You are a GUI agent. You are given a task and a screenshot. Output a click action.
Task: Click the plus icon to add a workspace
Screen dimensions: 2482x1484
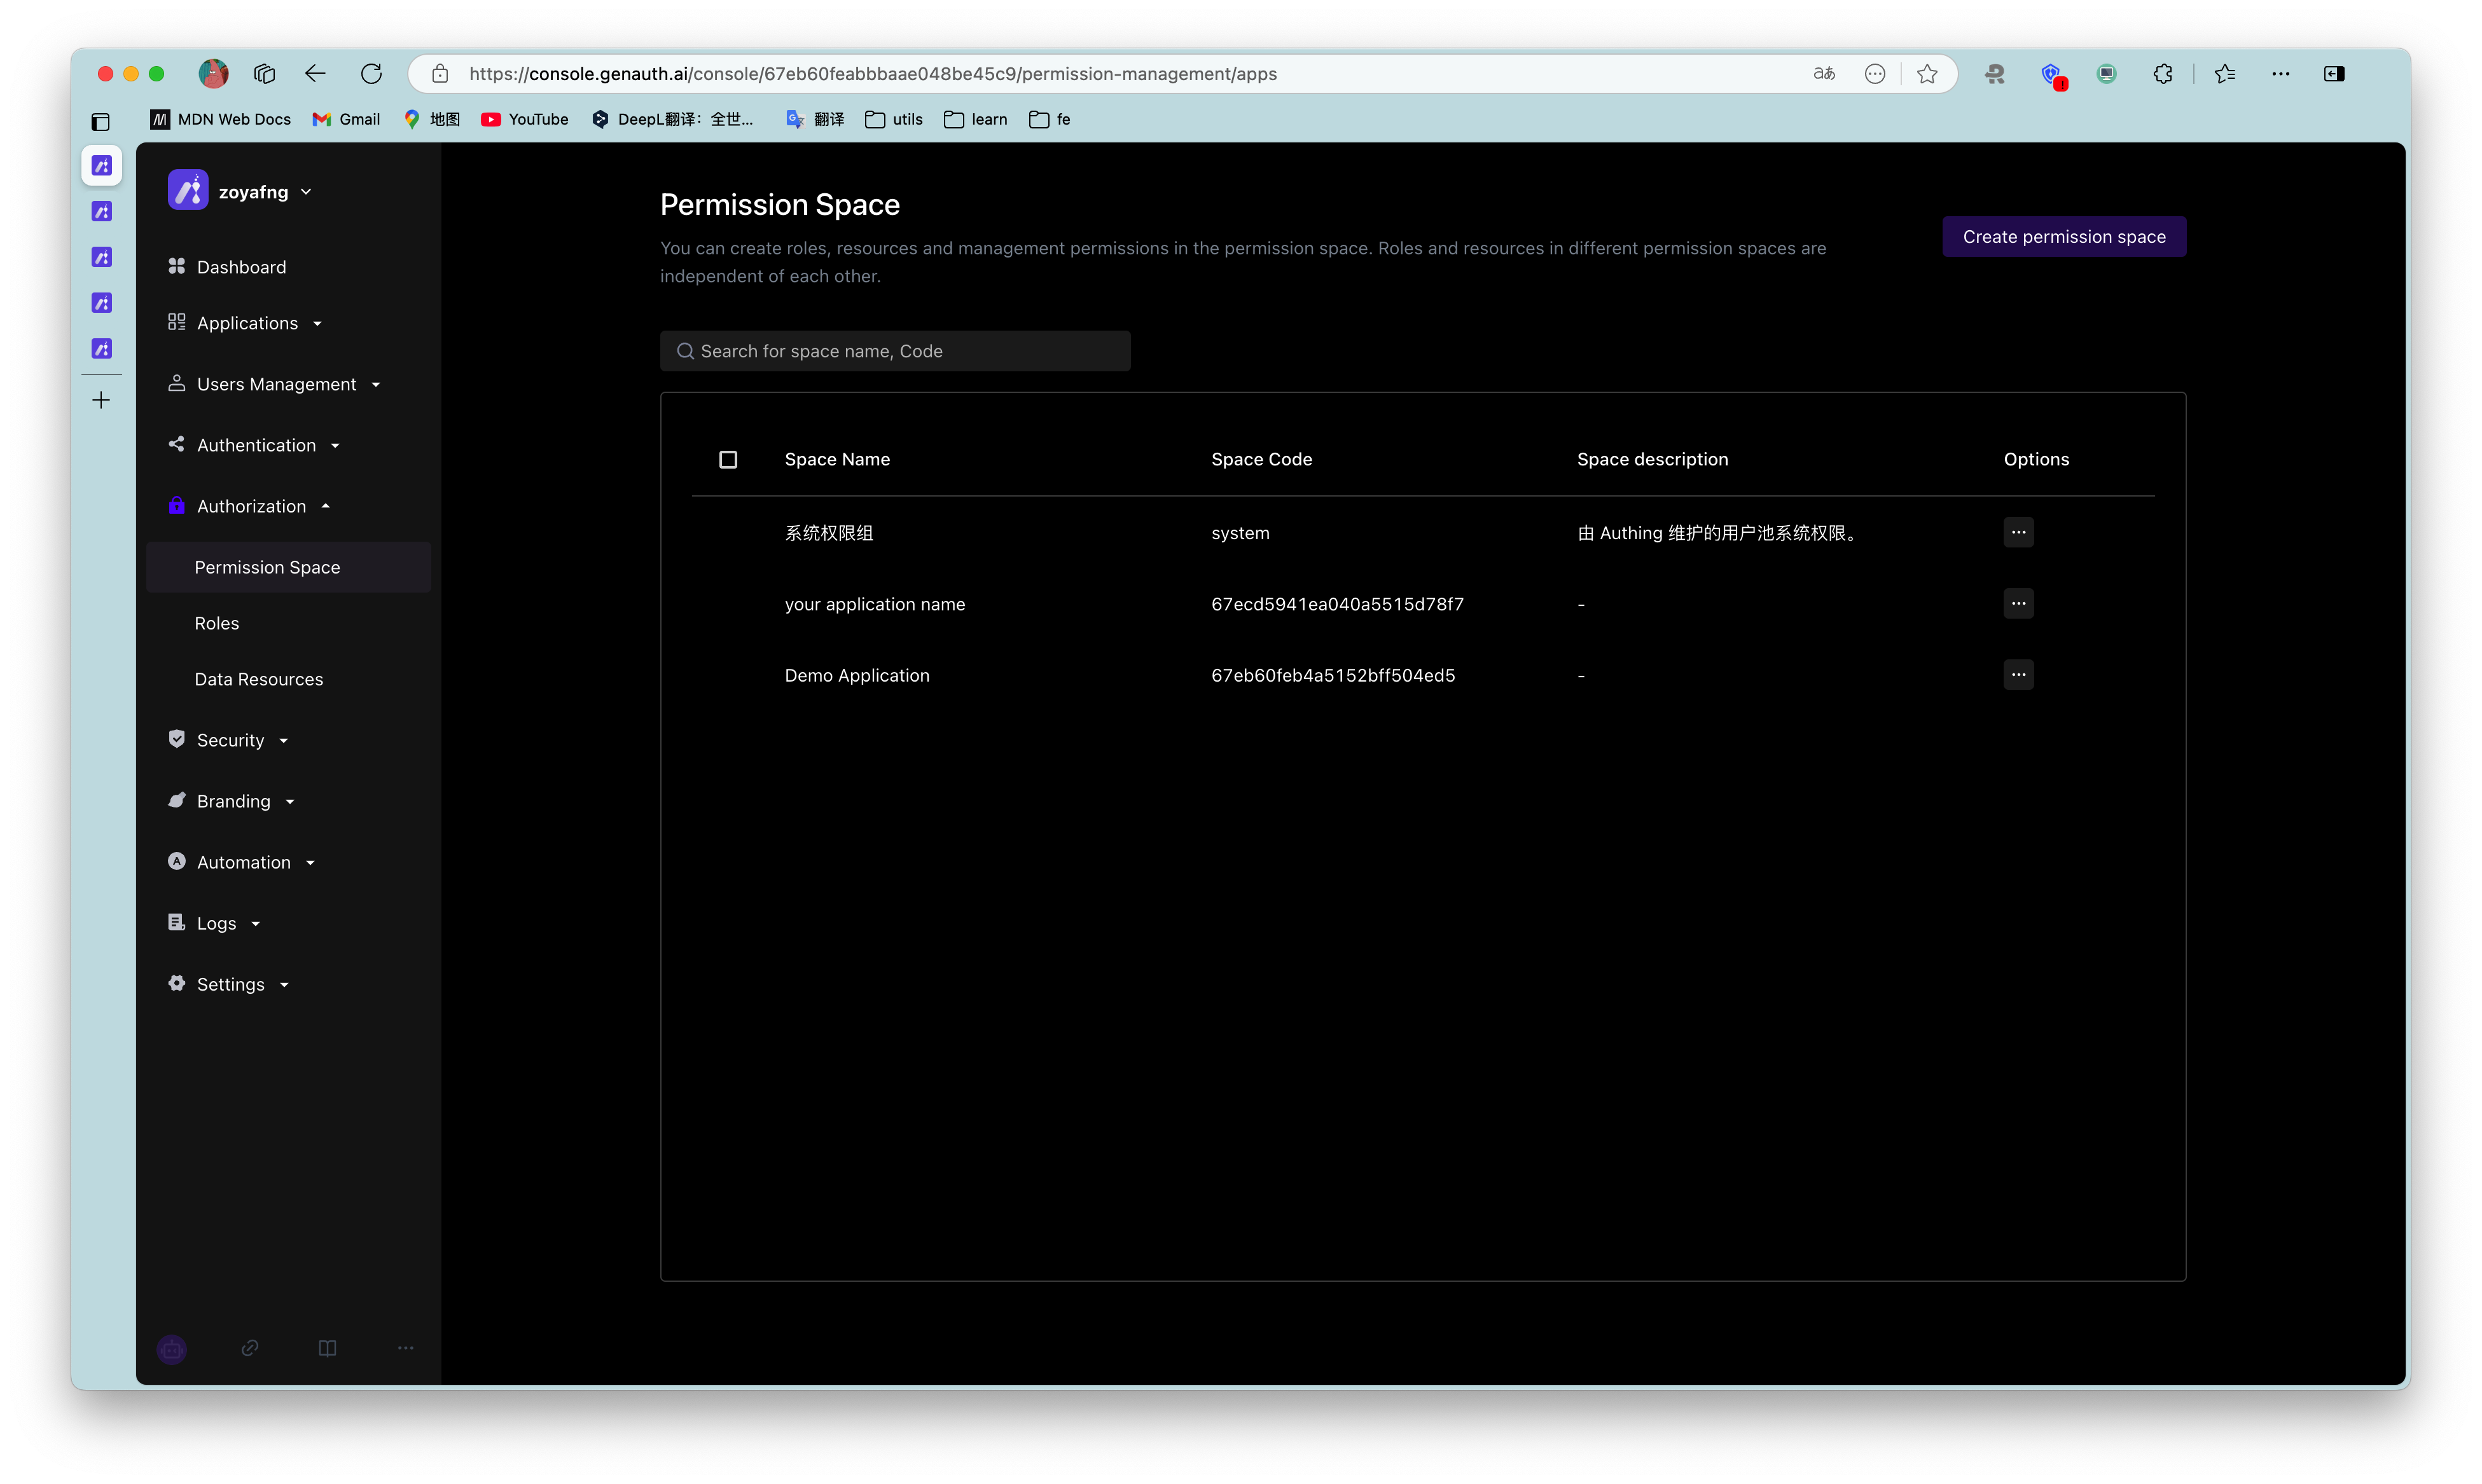tap(101, 399)
